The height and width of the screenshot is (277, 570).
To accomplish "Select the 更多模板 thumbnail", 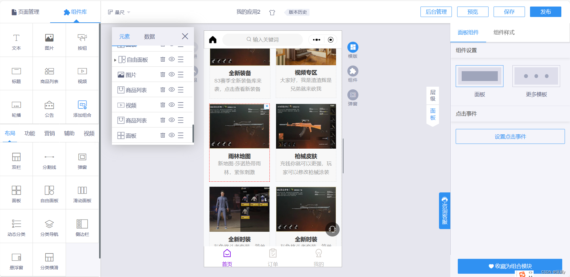I will [x=536, y=76].
